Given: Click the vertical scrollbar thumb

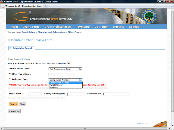Looking at the screenshot, I should coord(172,61).
